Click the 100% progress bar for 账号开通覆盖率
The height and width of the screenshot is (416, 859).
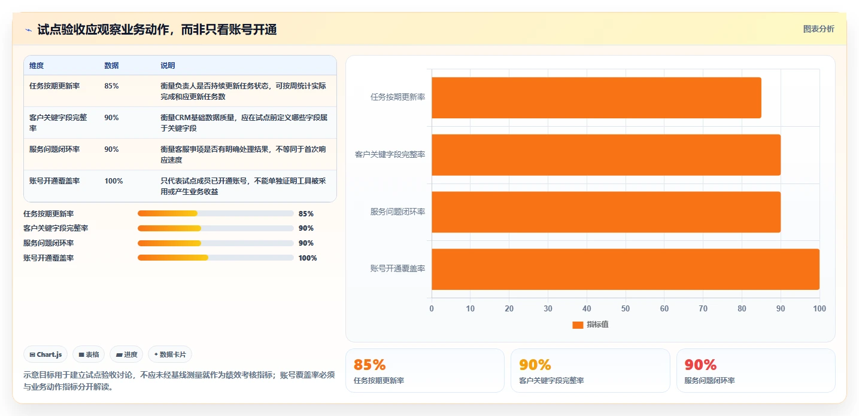(215, 258)
